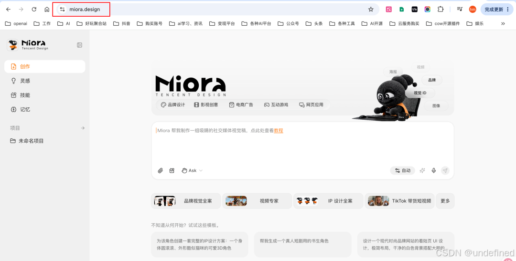Select the TikTok 带货短视频 preset
This screenshot has height=261, width=516.
point(399,201)
